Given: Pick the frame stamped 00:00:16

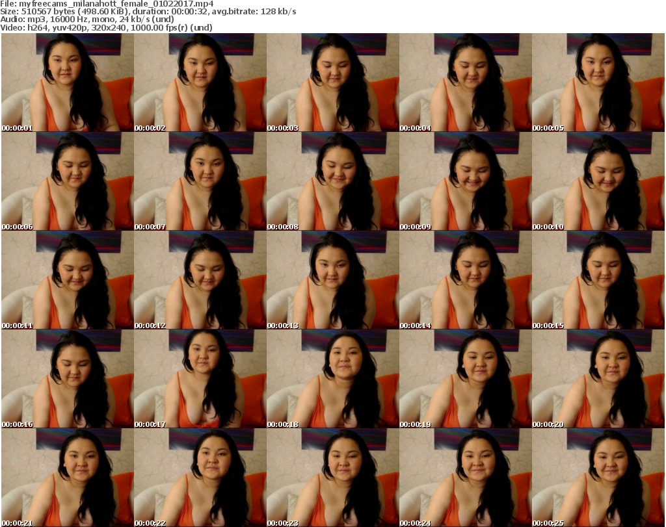Looking at the screenshot, I should click(x=68, y=379).
